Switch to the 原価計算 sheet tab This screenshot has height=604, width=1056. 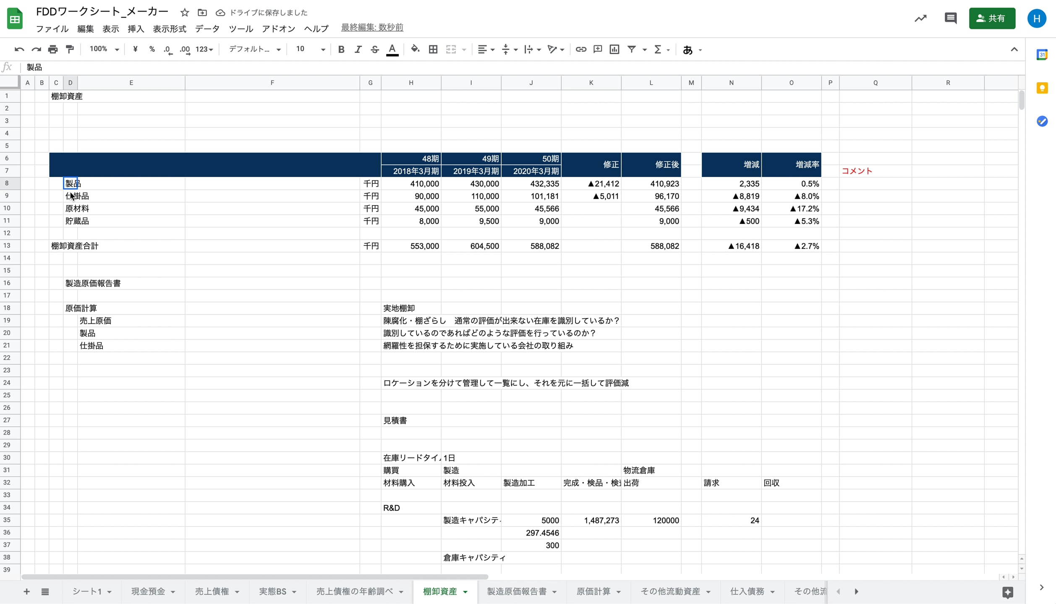[593, 591]
